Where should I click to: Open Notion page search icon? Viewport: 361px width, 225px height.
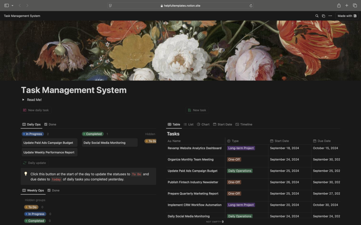pyautogui.click(x=317, y=16)
